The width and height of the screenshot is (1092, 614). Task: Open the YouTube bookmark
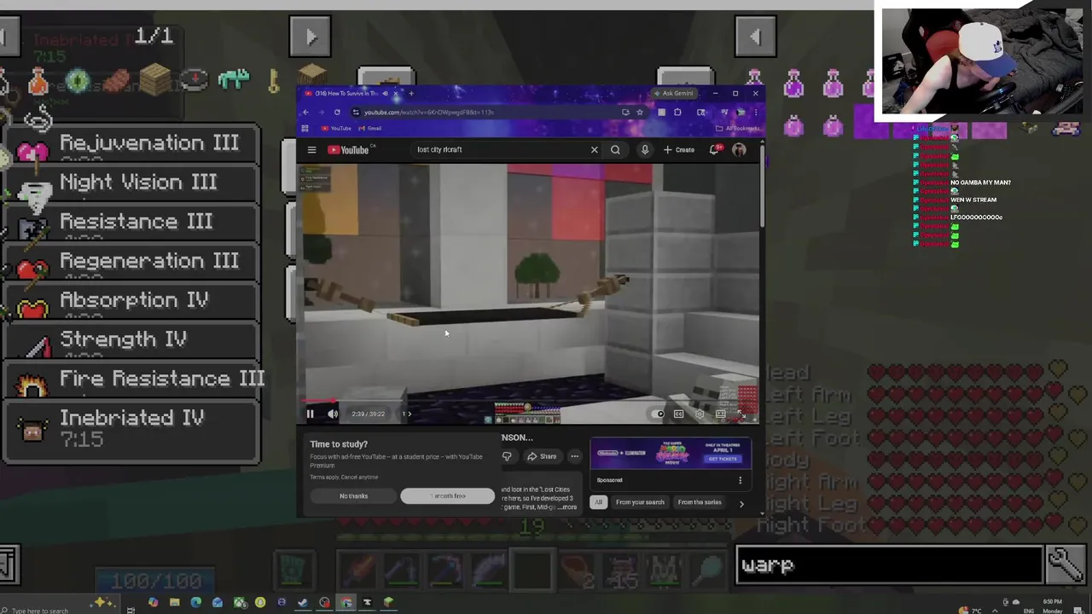[x=336, y=128]
